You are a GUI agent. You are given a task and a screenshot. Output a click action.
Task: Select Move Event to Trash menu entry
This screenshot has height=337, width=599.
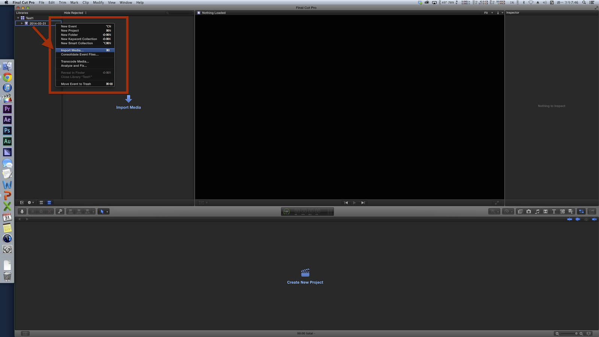[85, 84]
